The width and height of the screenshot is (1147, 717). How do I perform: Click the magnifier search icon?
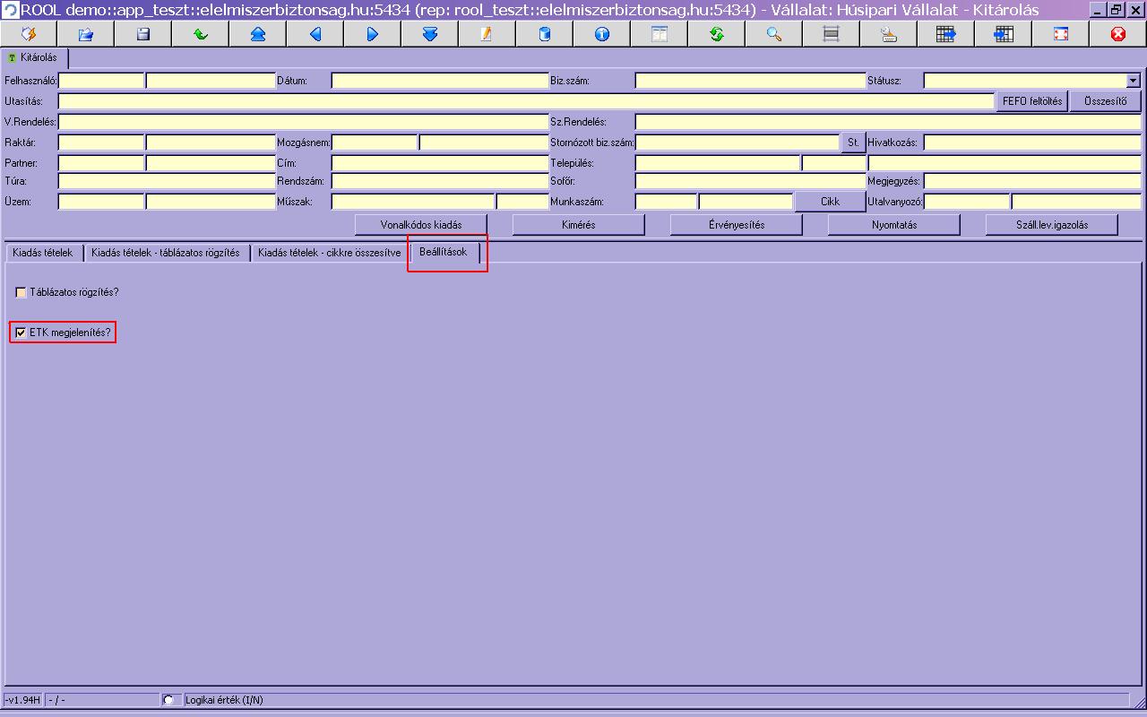click(773, 34)
